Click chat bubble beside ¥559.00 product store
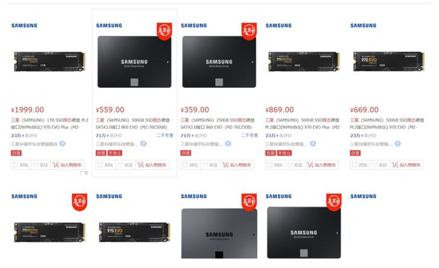The height and width of the screenshot is (268, 439). [144, 144]
